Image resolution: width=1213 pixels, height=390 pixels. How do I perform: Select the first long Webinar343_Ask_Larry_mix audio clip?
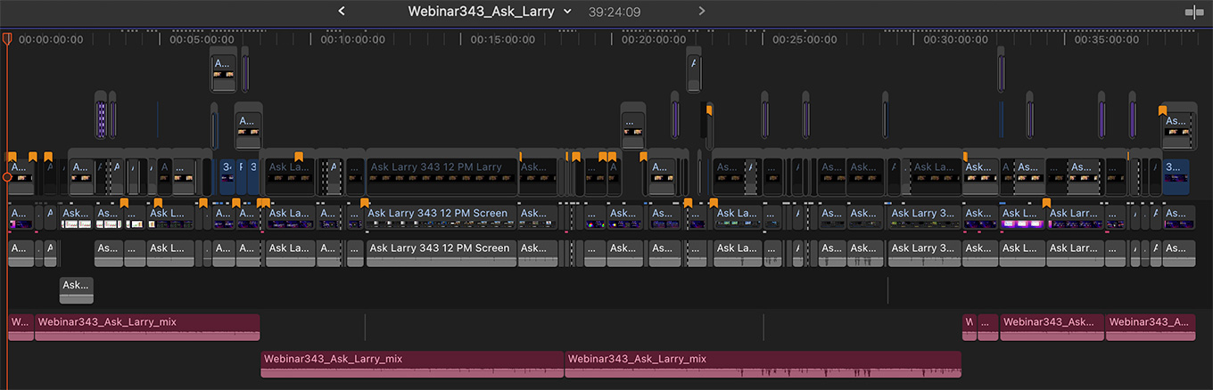point(146,327)
